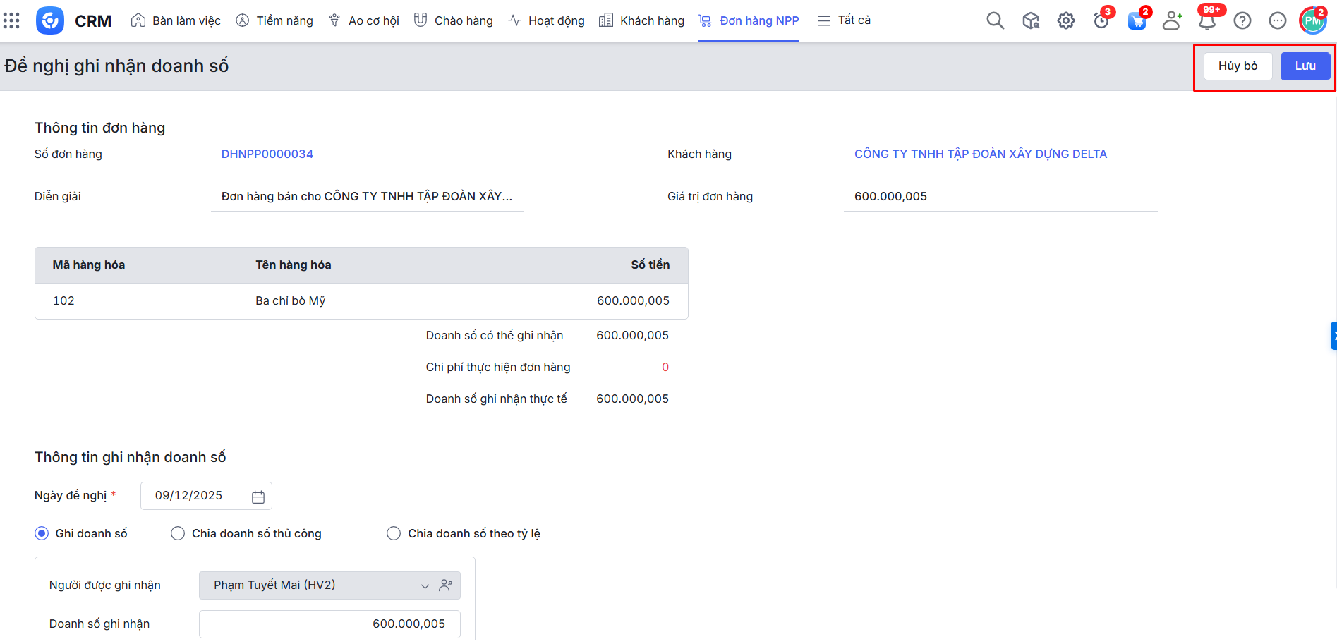Screen dimensions: 1337x644
Task: Click the help question mark icon
Action: pyautogui.click(x=1242, y=20)
